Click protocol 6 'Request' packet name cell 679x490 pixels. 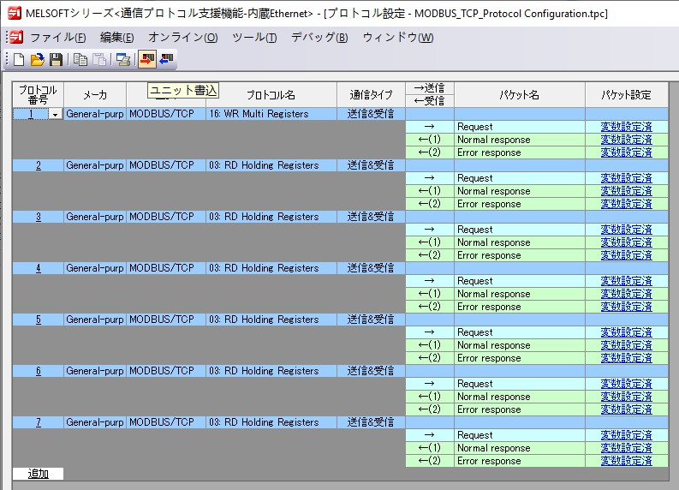(x=520, y=384)
